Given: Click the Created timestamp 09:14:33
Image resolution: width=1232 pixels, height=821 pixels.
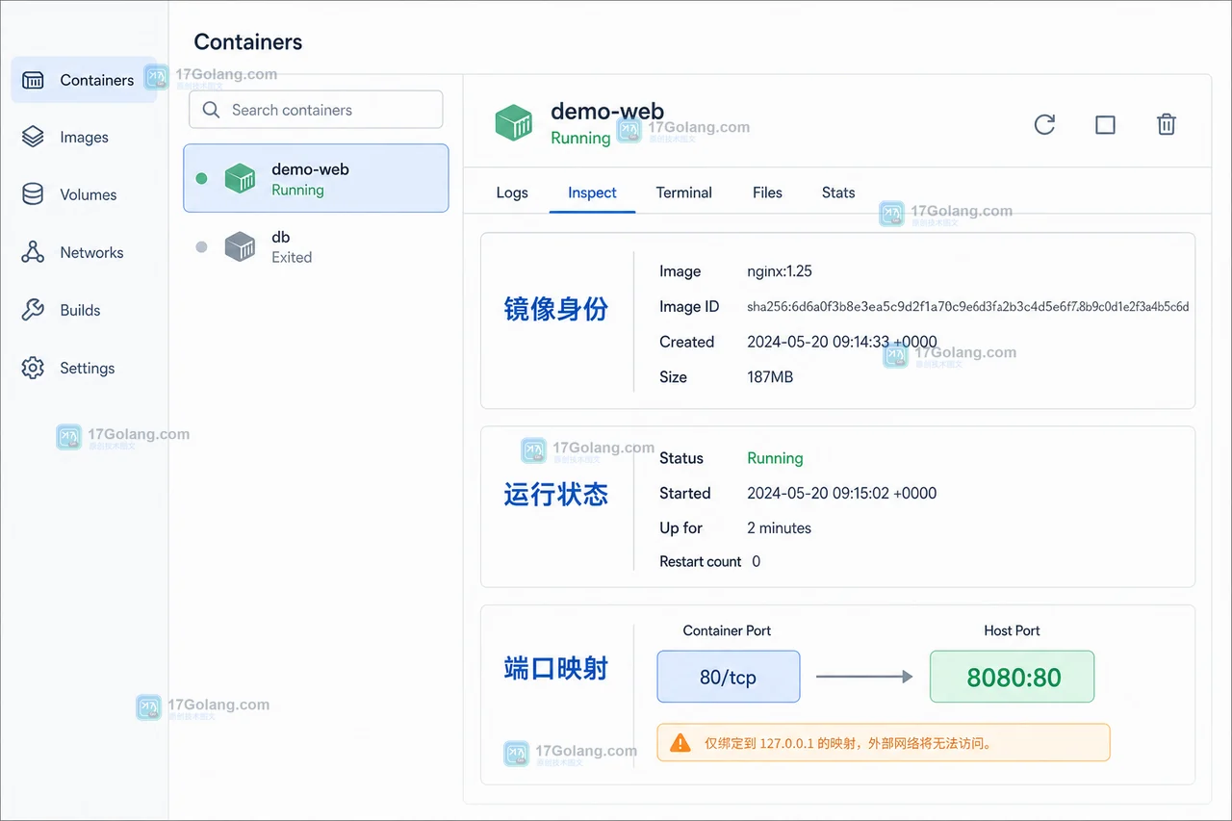Looking at the screenshot, I should [x=842, y=342].
